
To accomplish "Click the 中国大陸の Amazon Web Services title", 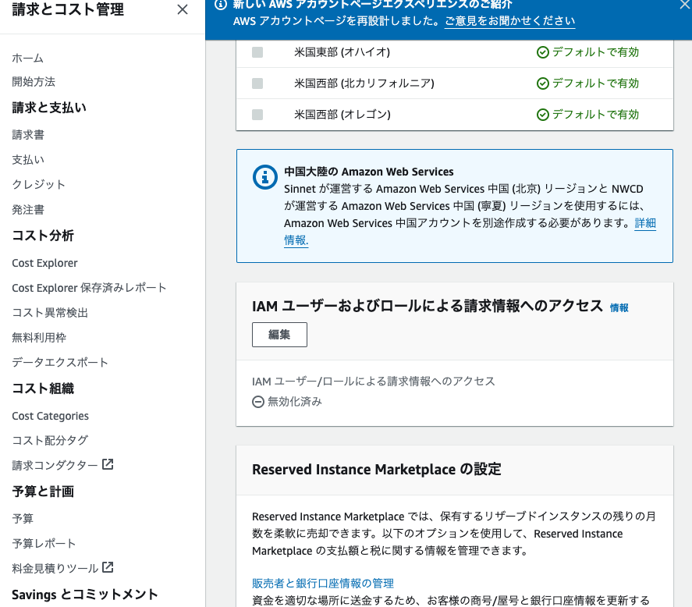I will click(368, 172).
